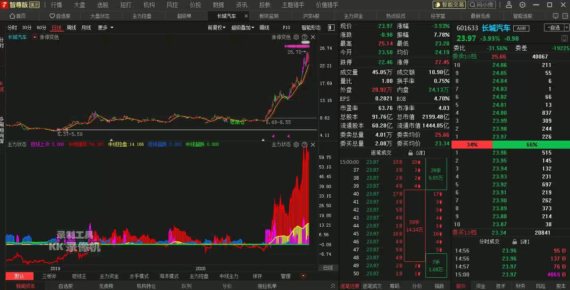
Task: Open 详 details link for 分时成交
Action: (x=525, y=242)
